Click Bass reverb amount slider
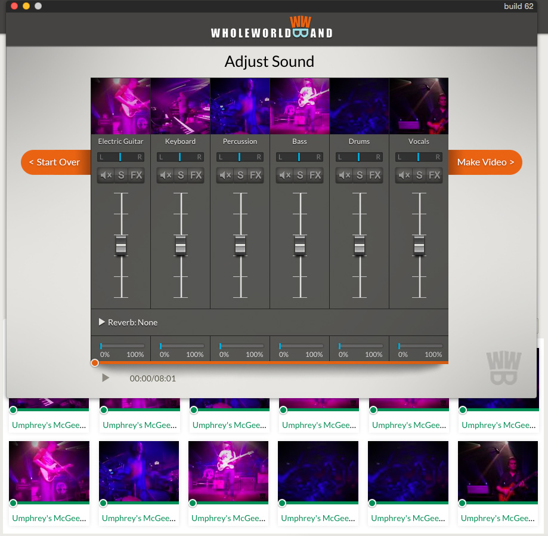Image resolution: width=548 pixels, height=536 pixels. pos(301,346)
